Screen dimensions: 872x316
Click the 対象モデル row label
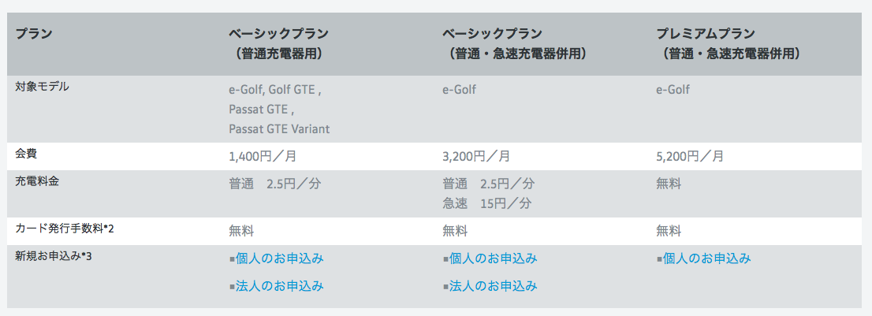pyautogui.click(x=43, y=87)
